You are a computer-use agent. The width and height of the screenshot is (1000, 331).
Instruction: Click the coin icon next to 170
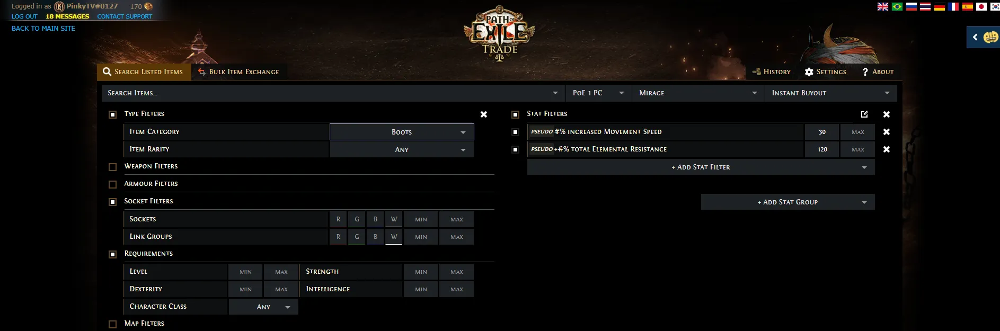click(x=148, y=6)
